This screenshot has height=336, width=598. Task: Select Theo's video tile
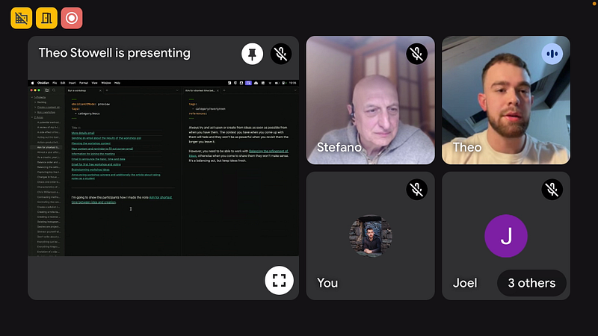click(x=506, y=100)
